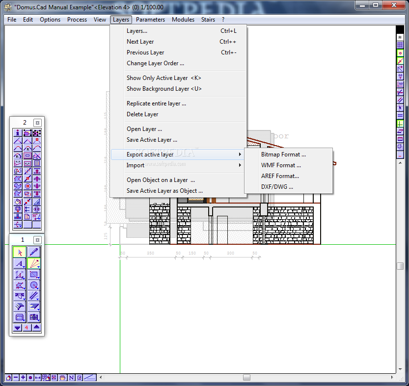This screenshot has width=409, height=386.
Task: Select the paint bucket fill tool
Action: click(18, 202)
